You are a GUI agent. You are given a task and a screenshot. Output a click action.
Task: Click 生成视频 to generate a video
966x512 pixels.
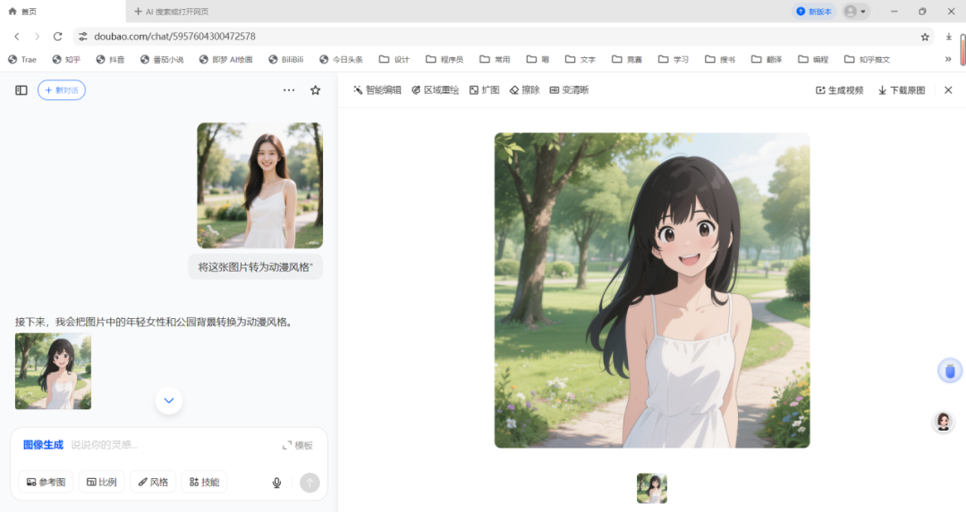(840, 90)
